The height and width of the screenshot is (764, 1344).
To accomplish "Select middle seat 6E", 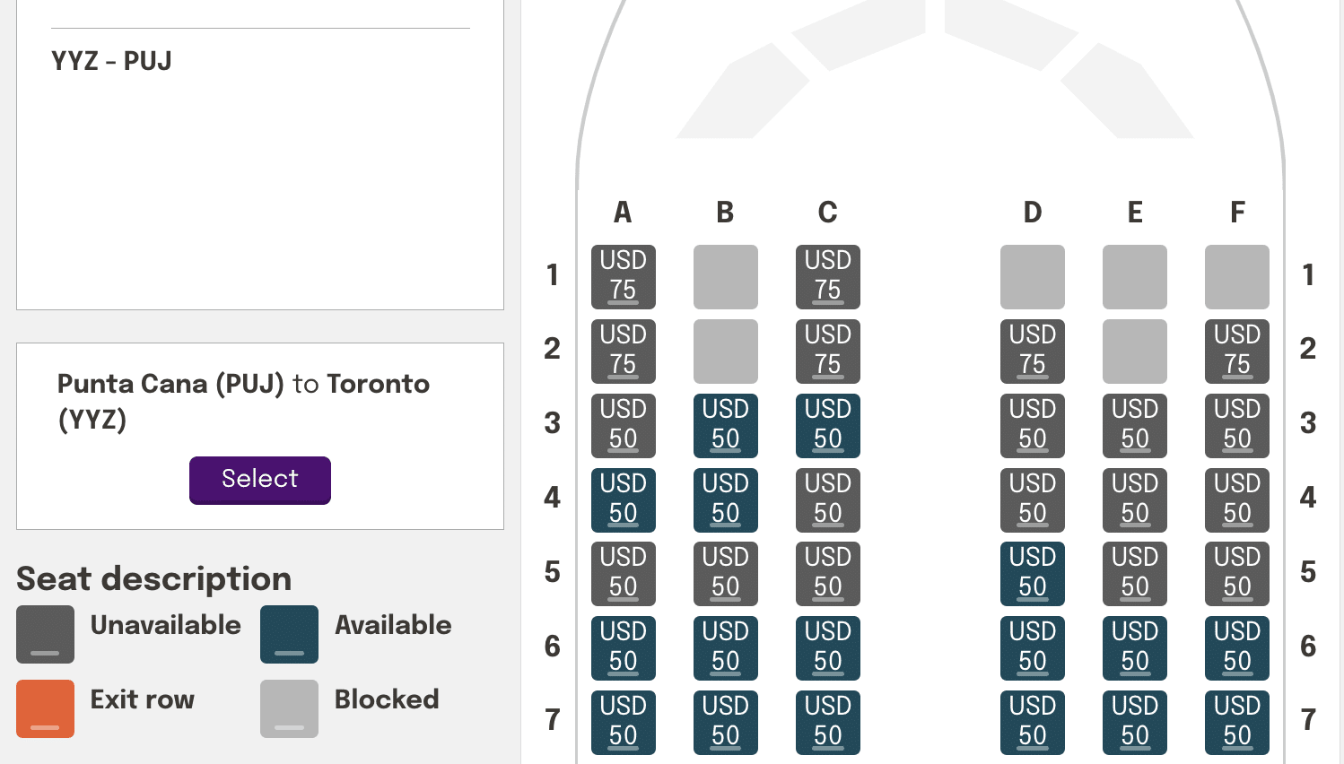I will point(1134,647).
